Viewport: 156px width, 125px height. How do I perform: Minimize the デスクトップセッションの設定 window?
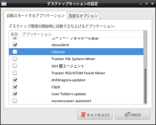pos(141,4)
